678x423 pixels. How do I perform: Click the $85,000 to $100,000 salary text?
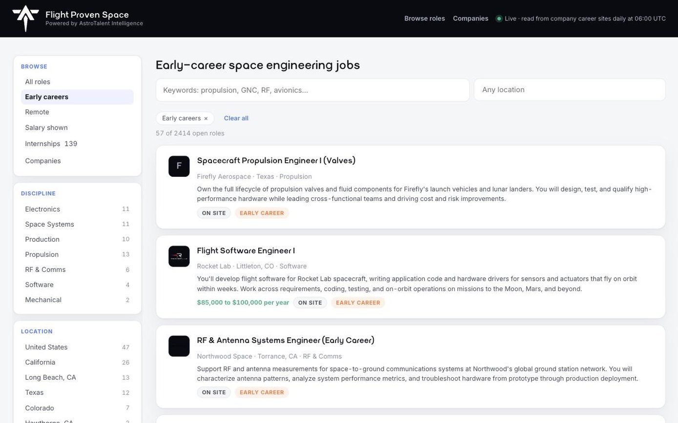(x=243, y=303)
